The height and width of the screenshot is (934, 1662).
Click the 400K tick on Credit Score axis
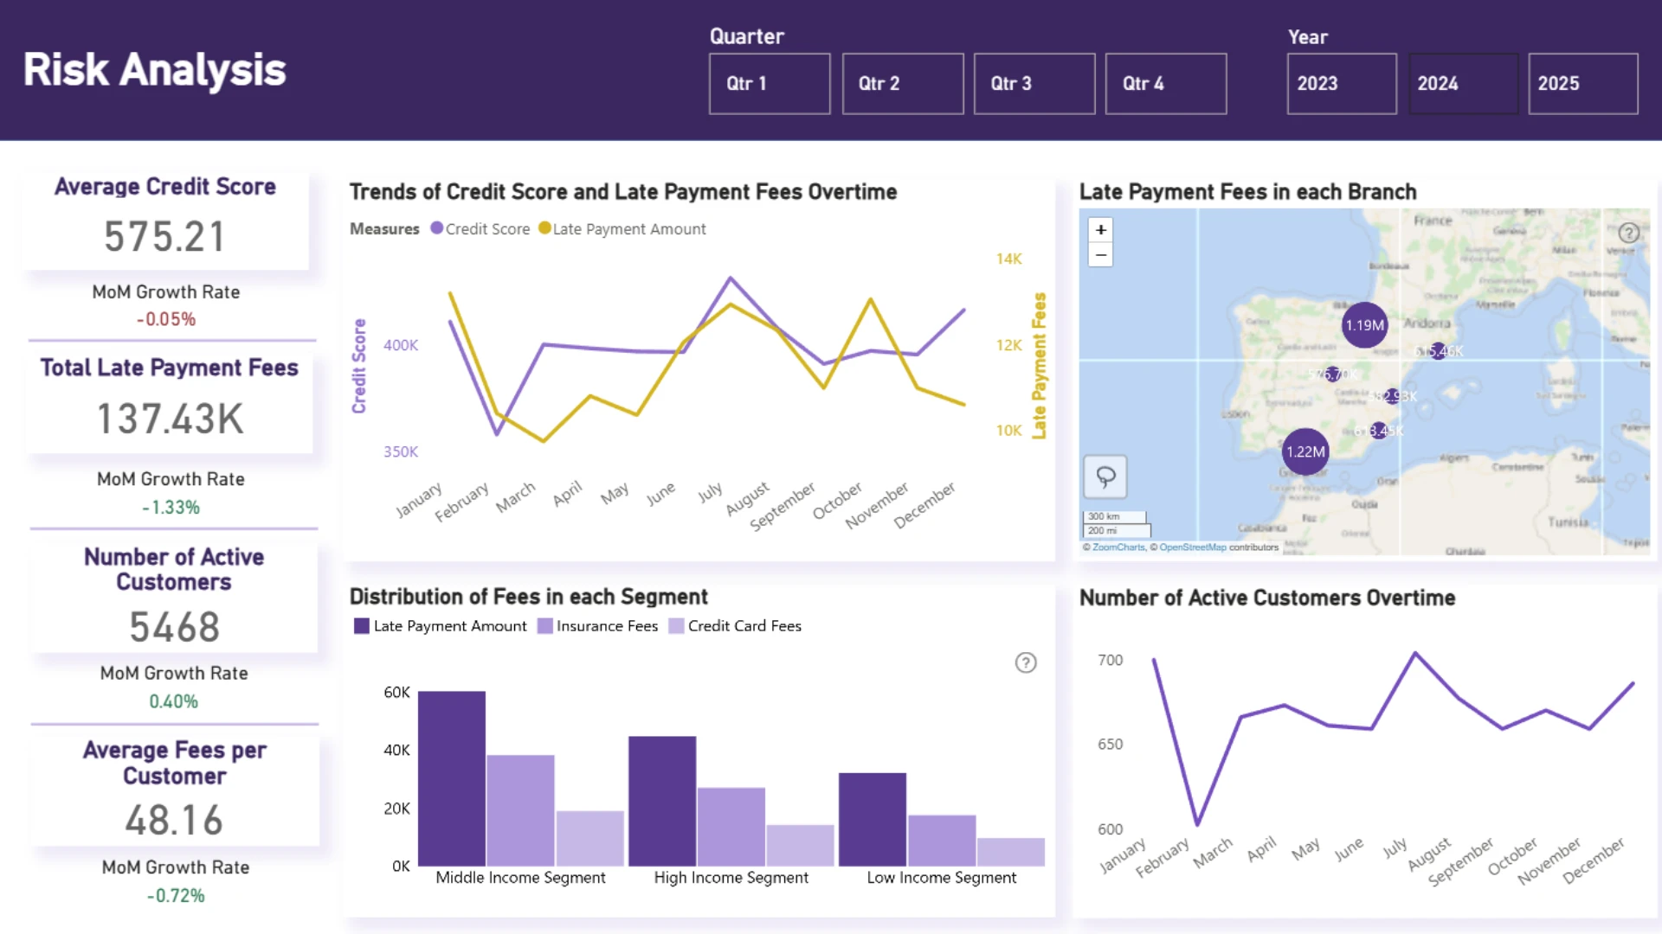pyautogui.click(x=401, y=345)
